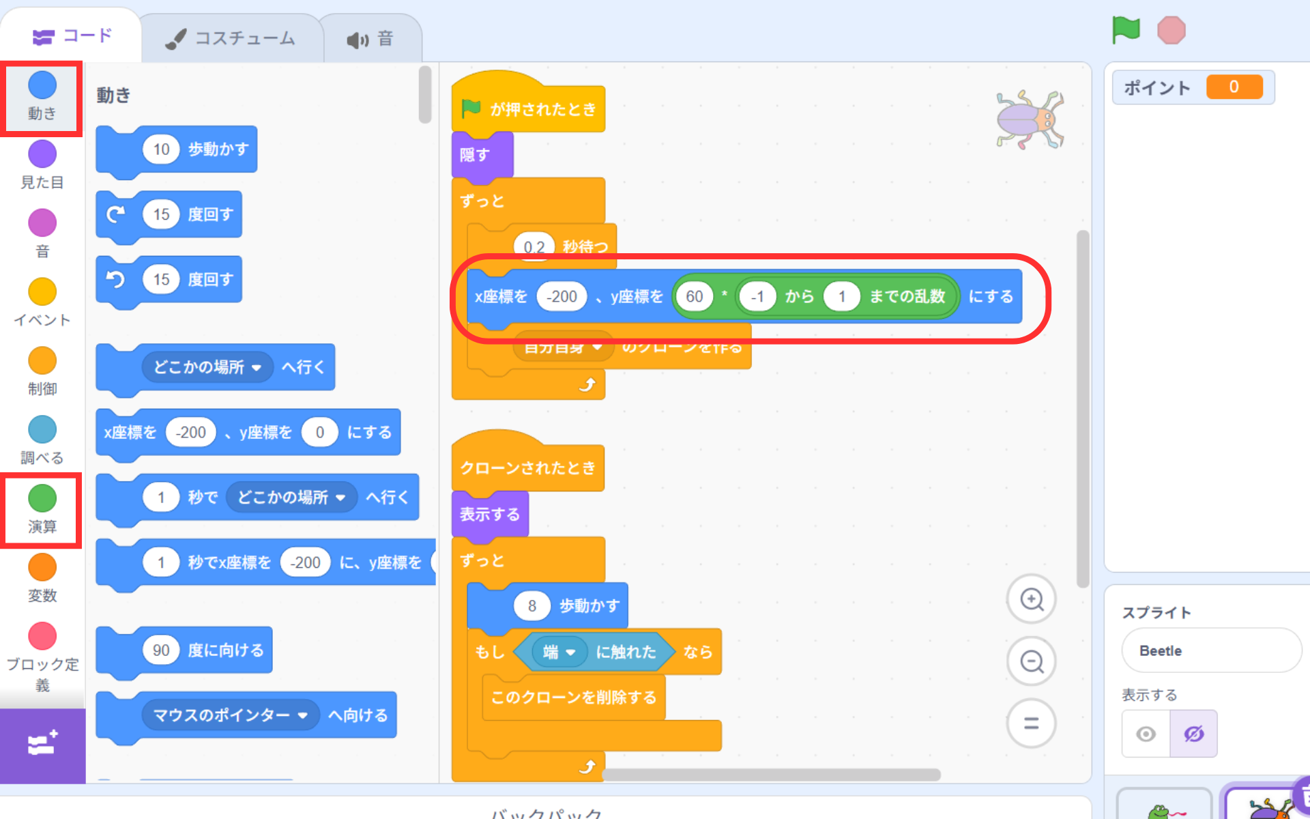Viewport: 1310px width, 819px height.
Task: Click the 表示する block in the script
Action: pyautogui.click(x=490, y=514)
